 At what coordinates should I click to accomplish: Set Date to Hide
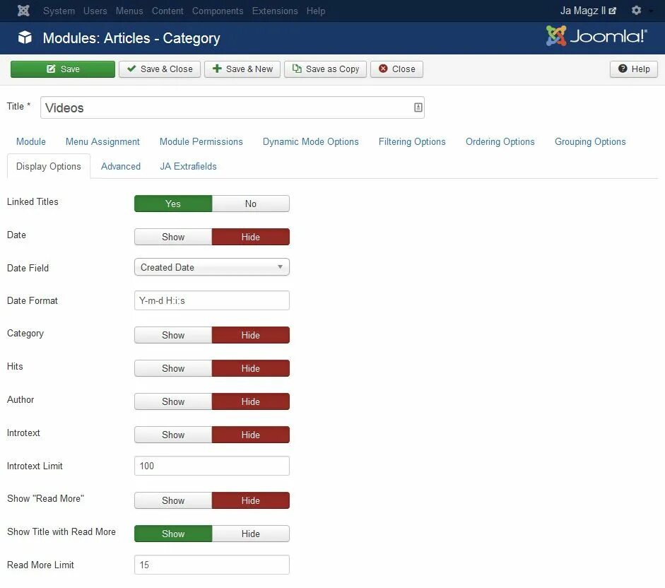coord(251,237)
